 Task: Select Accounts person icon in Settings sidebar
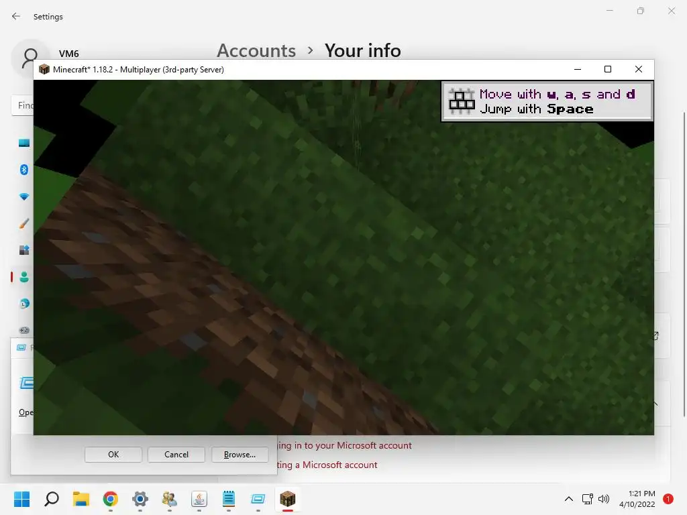tap(24, 277)
